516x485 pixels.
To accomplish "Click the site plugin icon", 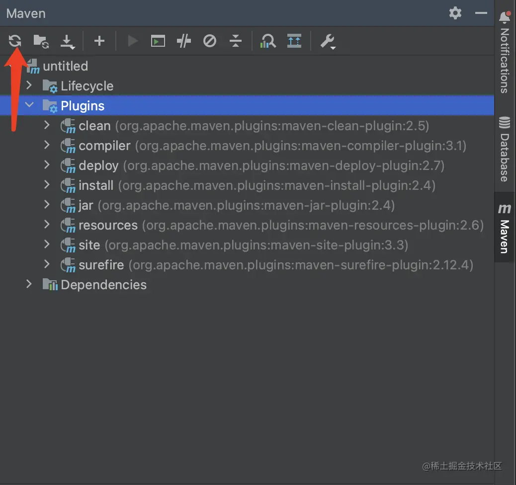I will (68, 245).
